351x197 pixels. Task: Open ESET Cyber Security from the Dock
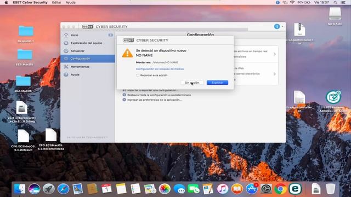click(295, 189)
